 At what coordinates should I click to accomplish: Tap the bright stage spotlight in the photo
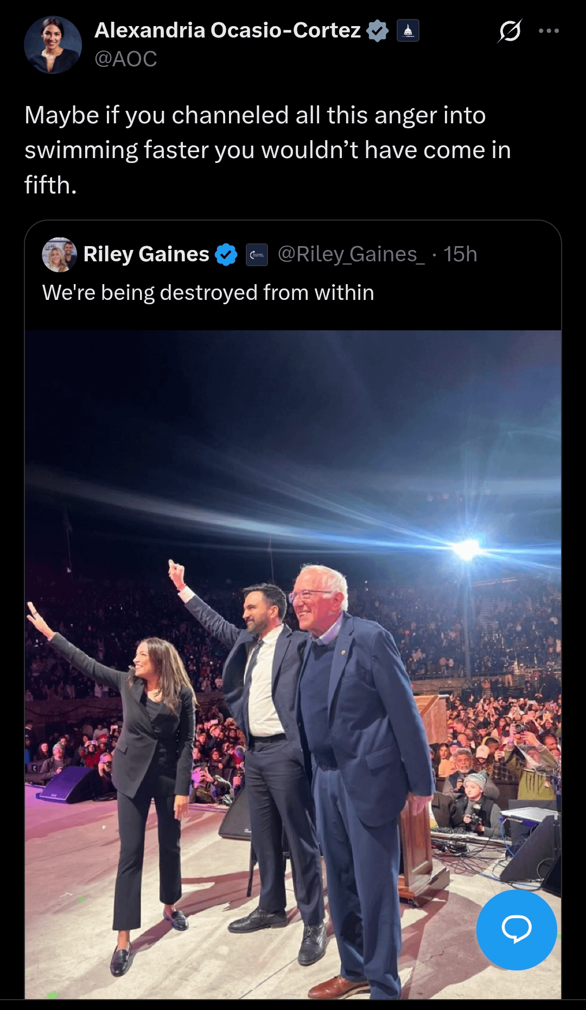[467, 550]
